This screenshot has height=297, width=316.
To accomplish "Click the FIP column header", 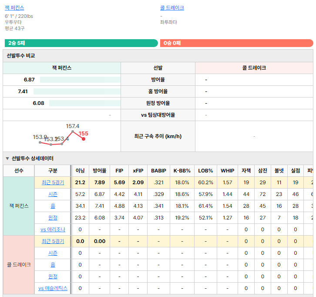I will click(x=119, y=171).
